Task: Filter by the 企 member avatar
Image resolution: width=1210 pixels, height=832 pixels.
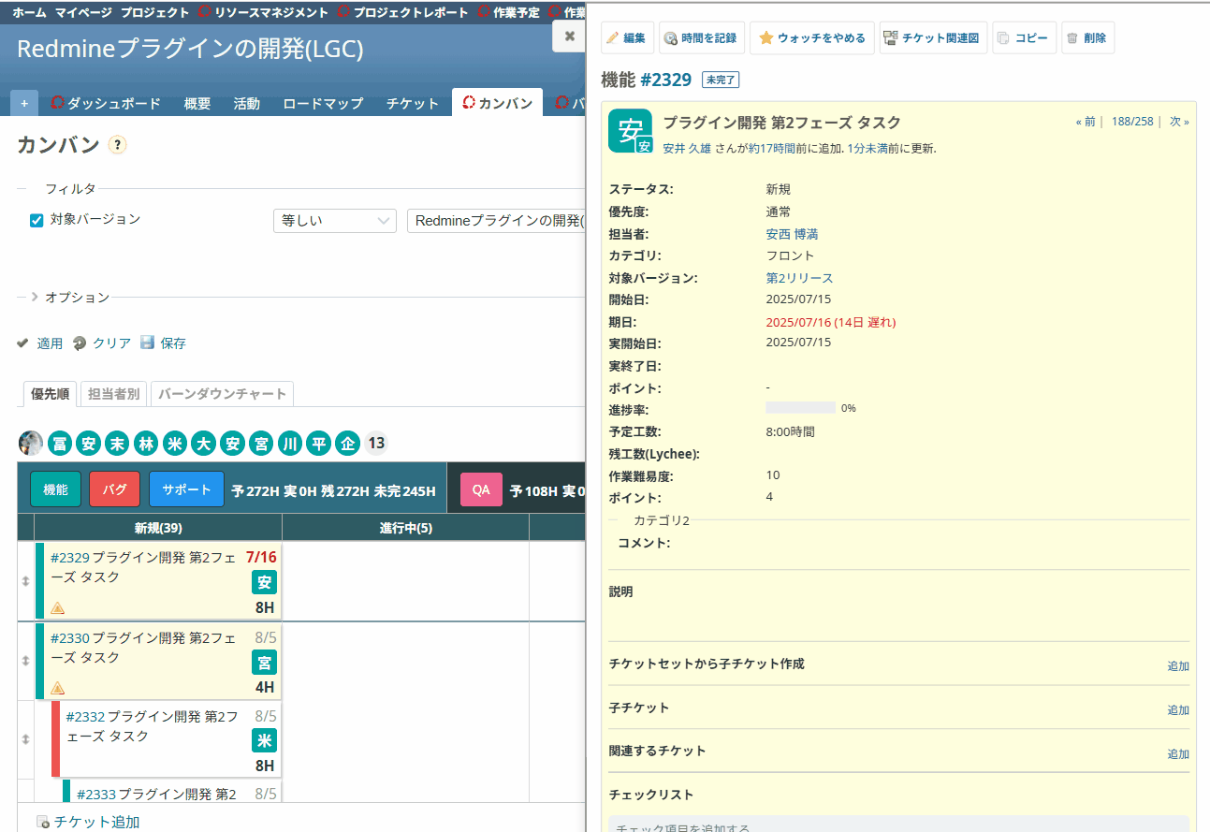Action: (x=348, y=444)
